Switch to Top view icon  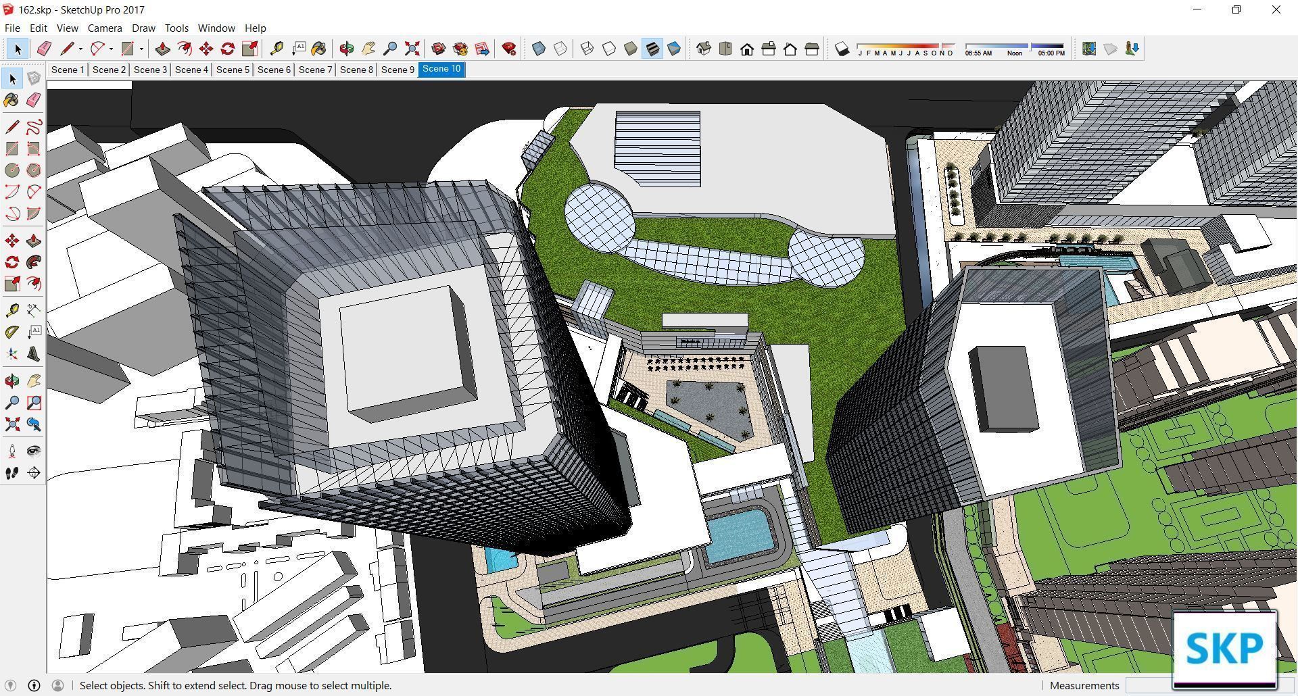tap(725, 49)
